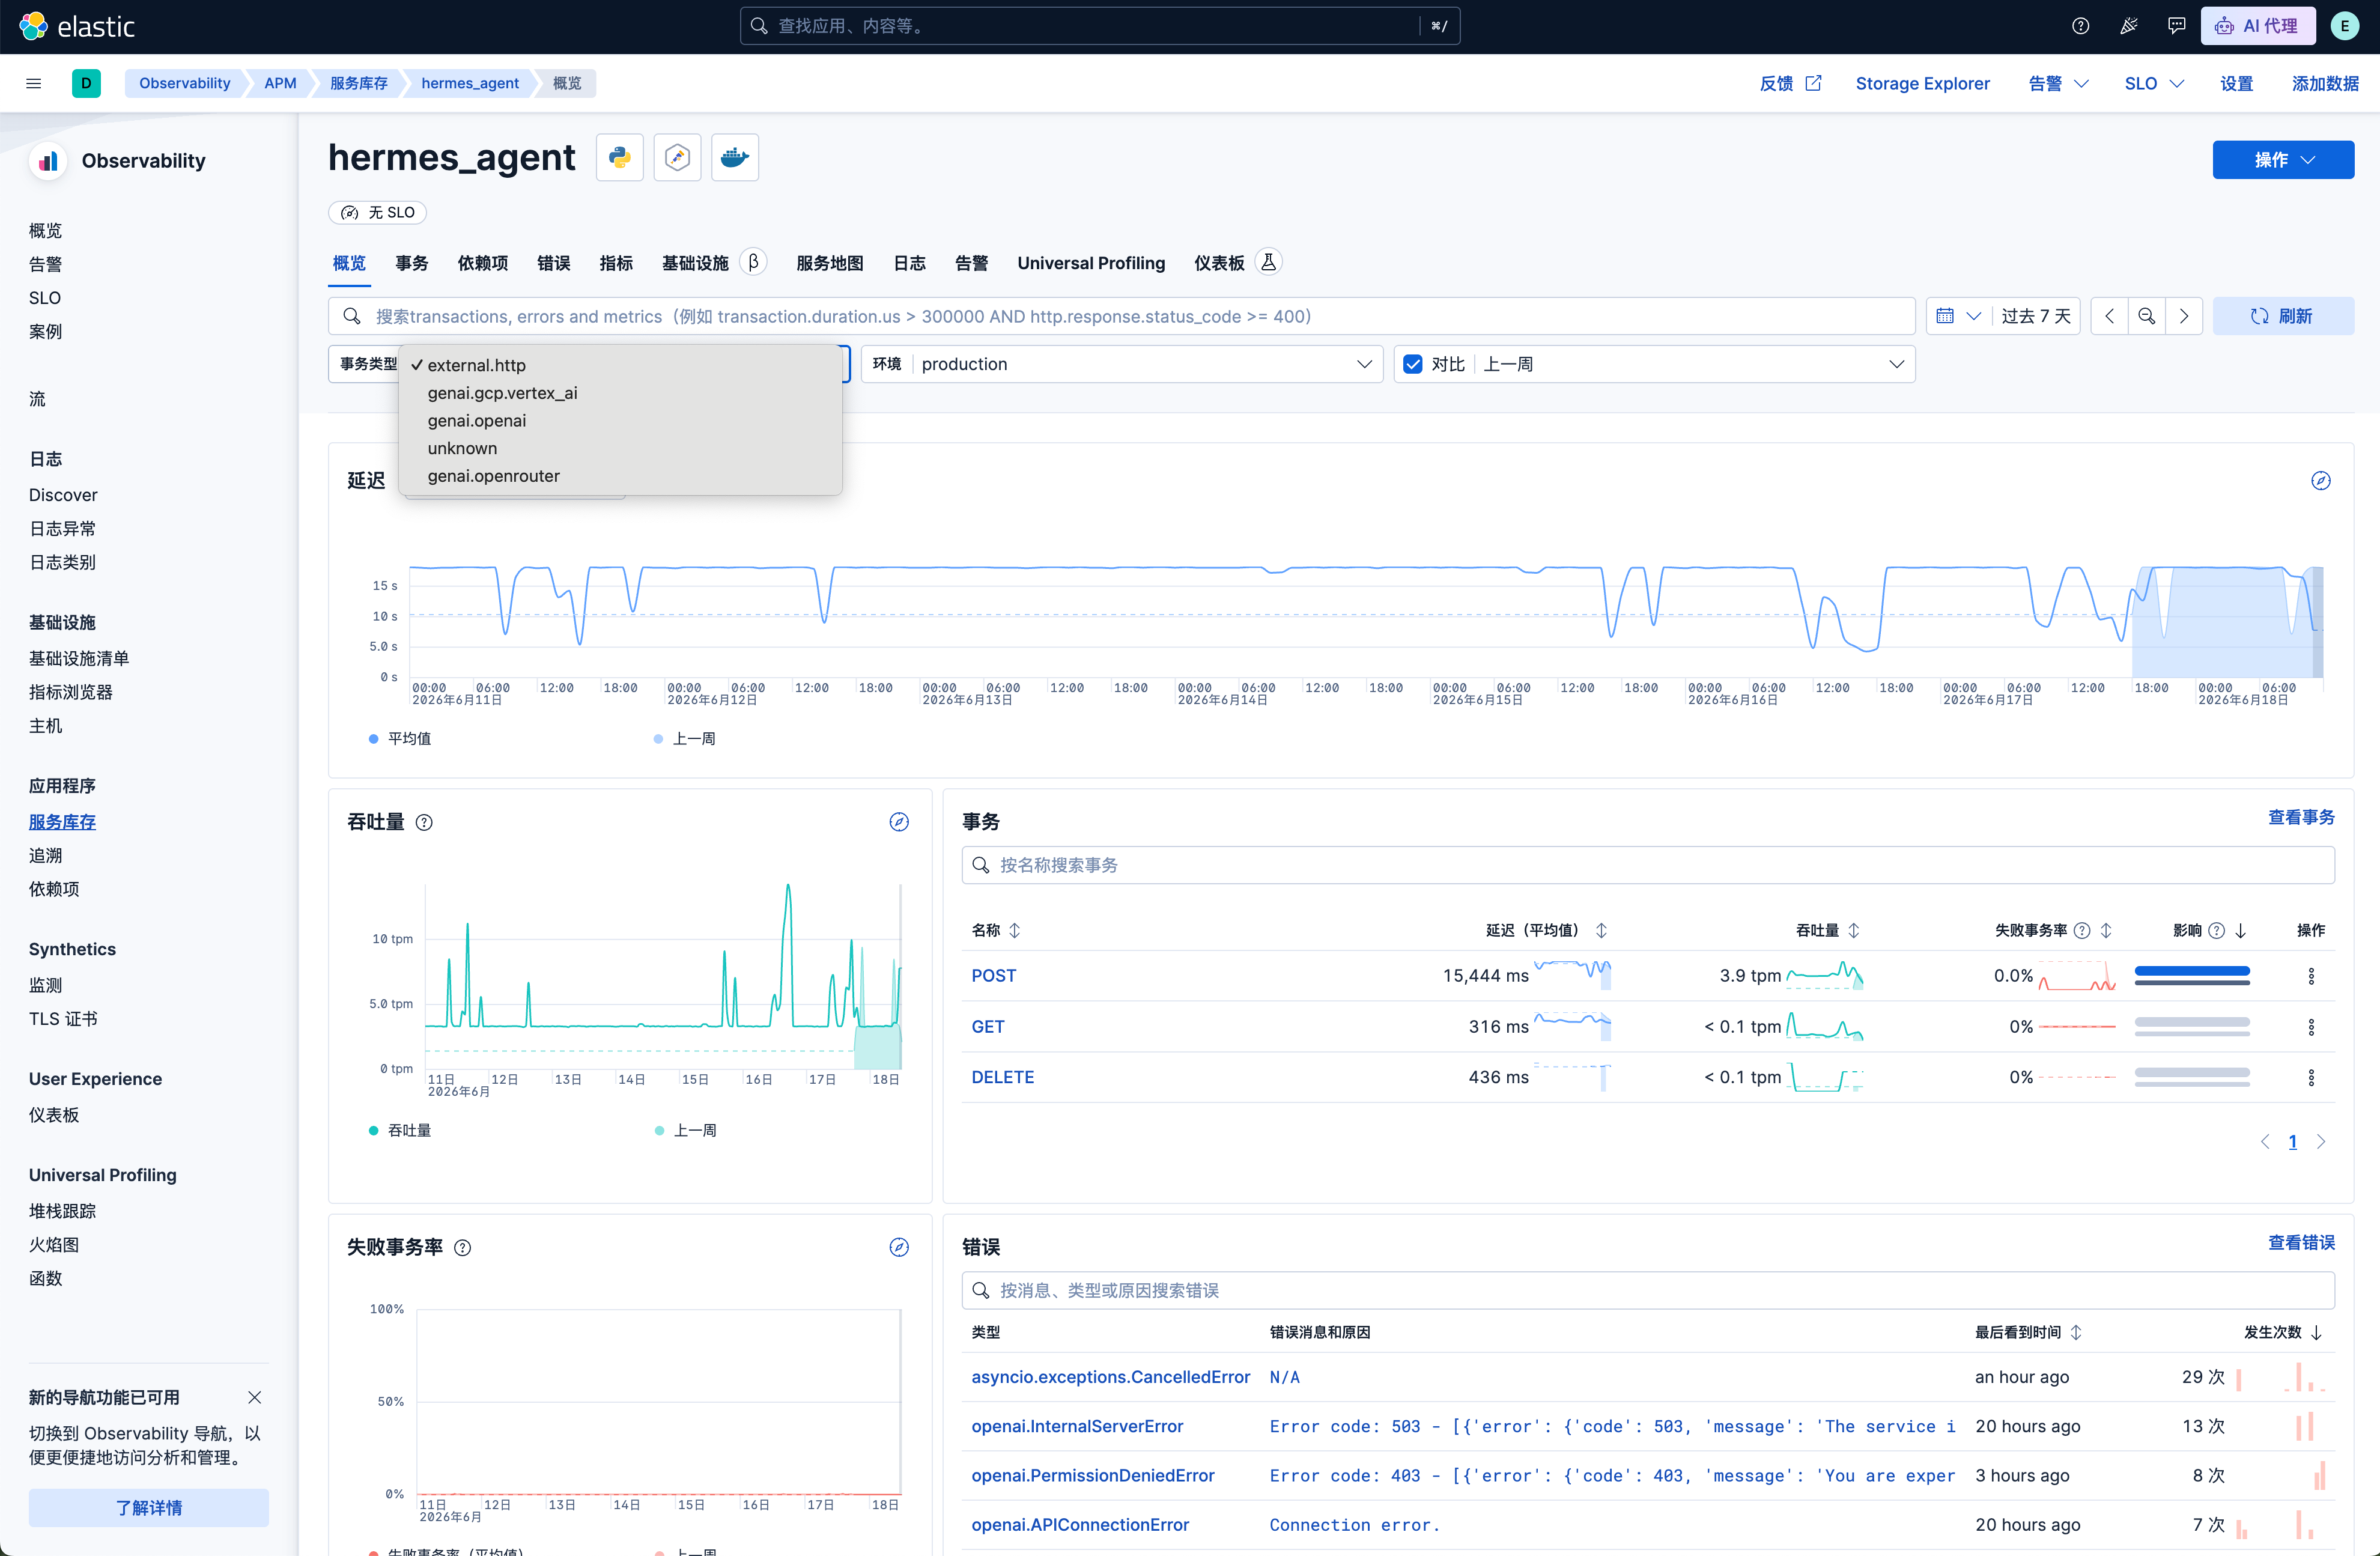This screenshot has height=1556, width=2380.
Task: Switch to the 事务 tab
Action: click(x=411, y=263)
